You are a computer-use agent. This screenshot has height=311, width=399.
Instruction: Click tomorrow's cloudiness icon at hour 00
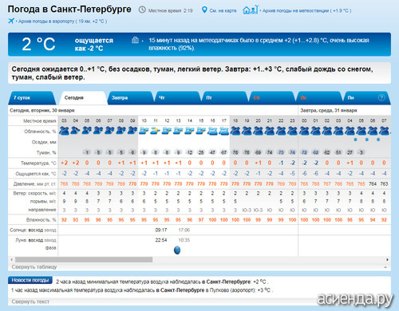click(x=304, y=131)
